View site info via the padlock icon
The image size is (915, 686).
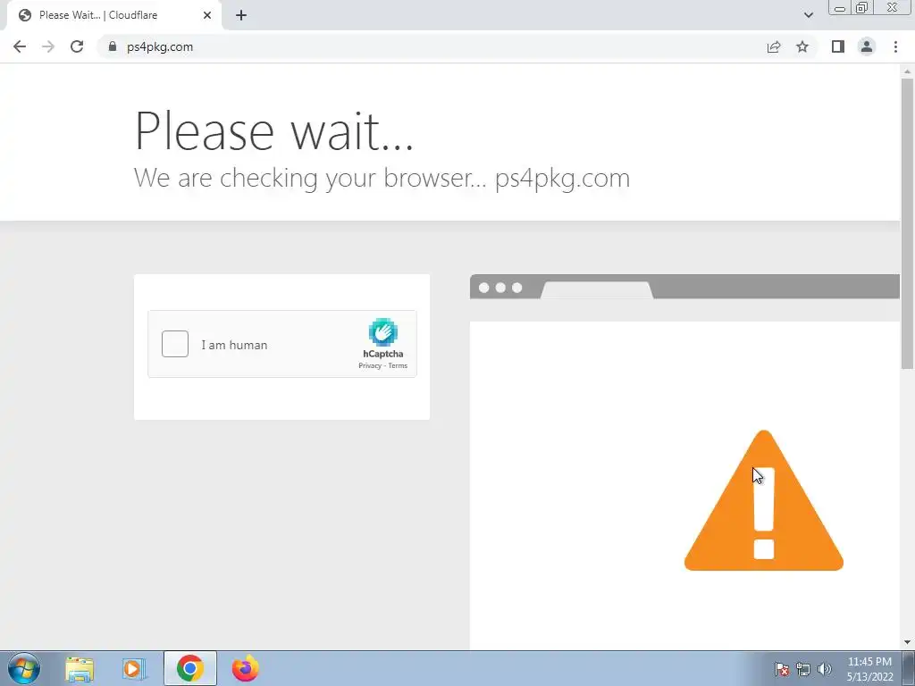coord(113,46)
